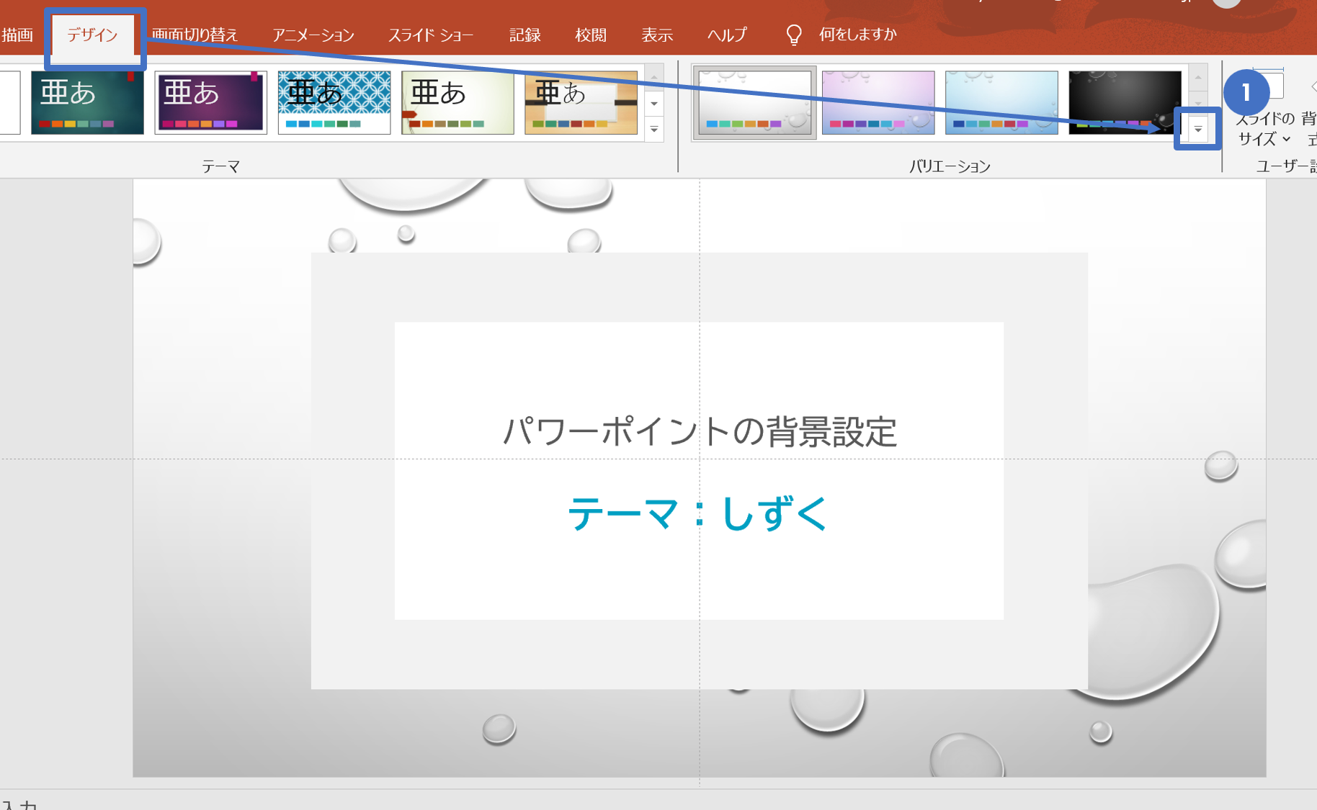This screenshot has height=810, width=1317.
Task: Go to the アニメーション tab
Action: click(313, 35)
